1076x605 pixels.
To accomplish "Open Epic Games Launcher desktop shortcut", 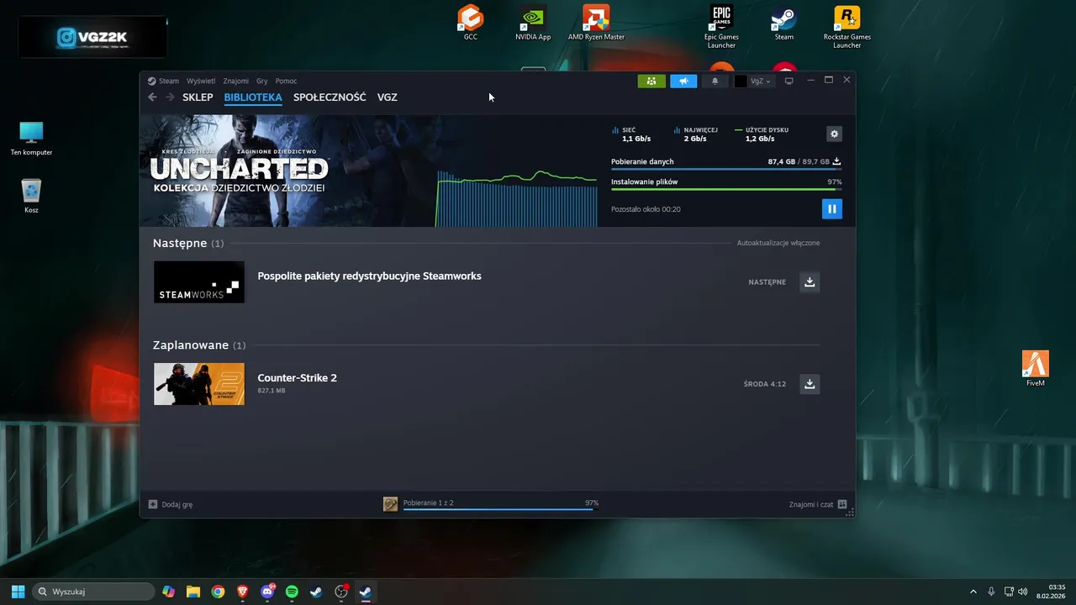I will click(721, 26).
